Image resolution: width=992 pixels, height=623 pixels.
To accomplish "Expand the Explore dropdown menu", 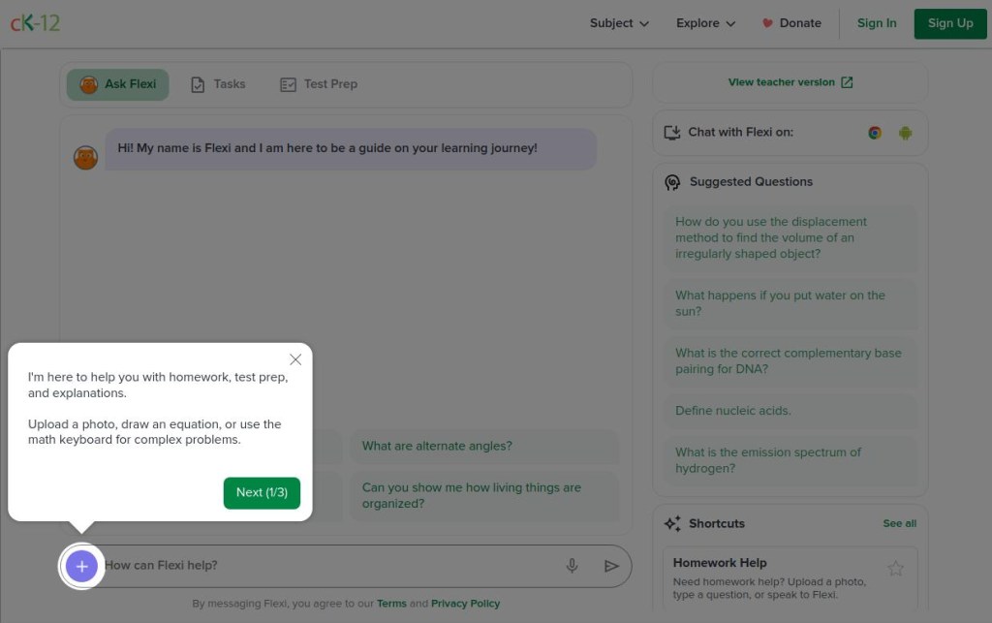I will [705, 23].
